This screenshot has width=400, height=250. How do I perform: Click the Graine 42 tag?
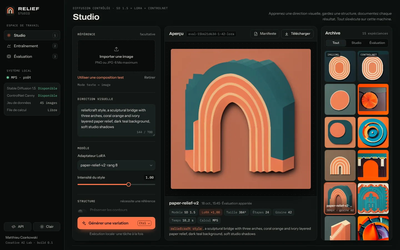(284, 212)
